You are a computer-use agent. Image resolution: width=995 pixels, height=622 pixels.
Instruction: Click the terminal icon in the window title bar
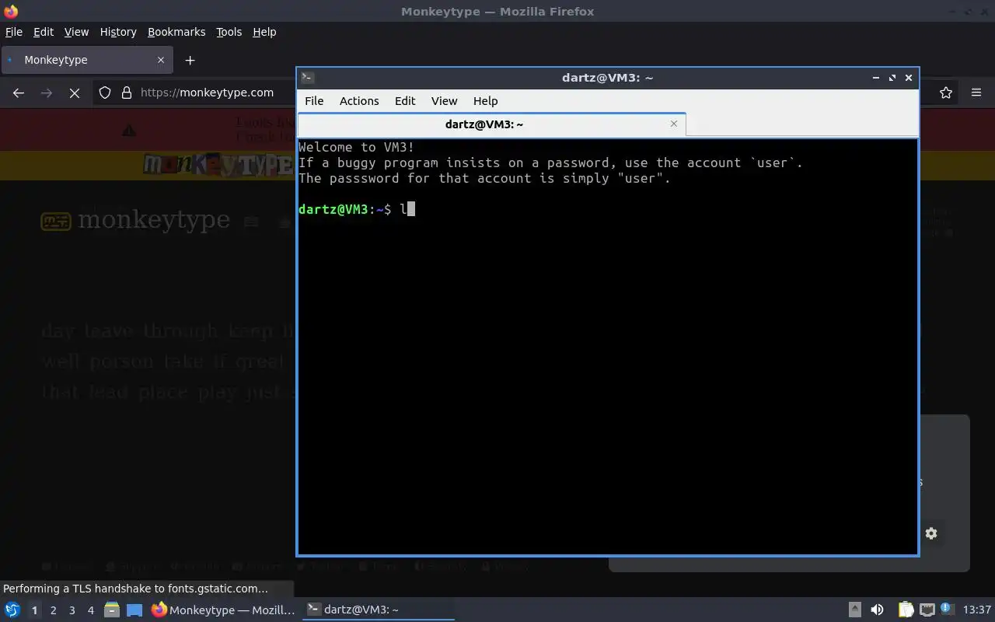tap(307, 77)
